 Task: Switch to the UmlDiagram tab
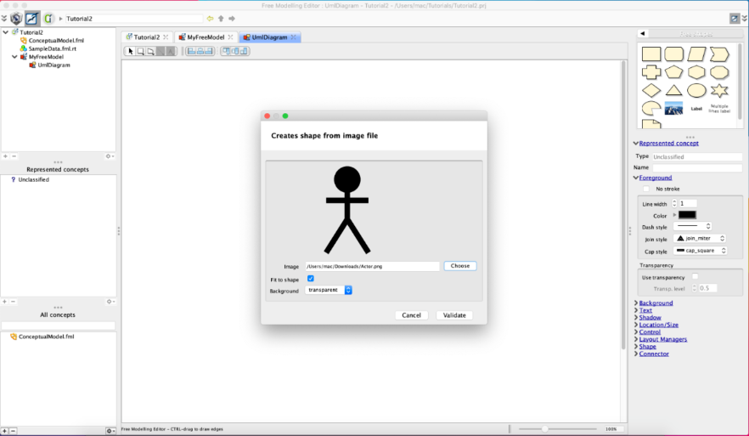(270, 37)
